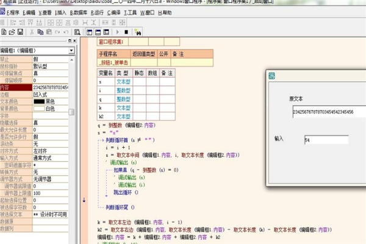Image resolution: width=366 pixels, height=244 pixels.
Task: Change 对齐方式 value 左对齐
Action: click(x=51, y=151)
